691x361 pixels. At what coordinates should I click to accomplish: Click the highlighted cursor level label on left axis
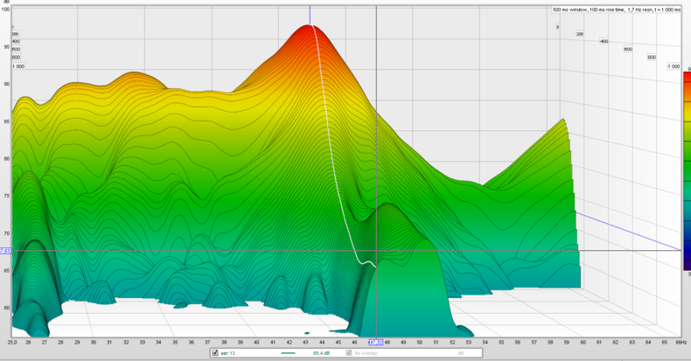[x=5, y=251]
